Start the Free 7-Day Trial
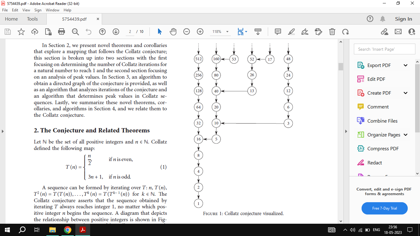420x236 pixels. pyautogui.click(x=385, y=208)
